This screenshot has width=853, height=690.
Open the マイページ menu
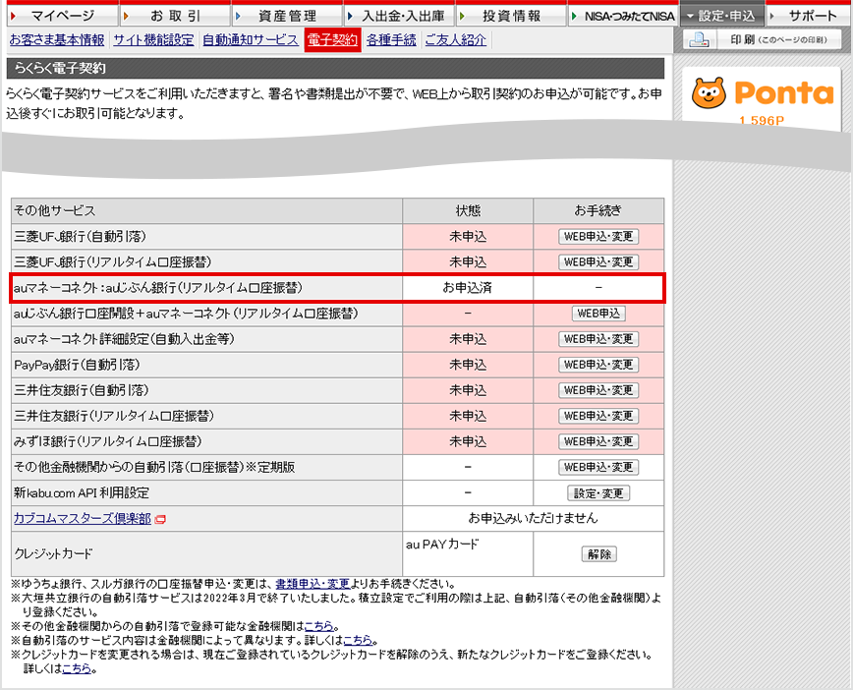59,16
